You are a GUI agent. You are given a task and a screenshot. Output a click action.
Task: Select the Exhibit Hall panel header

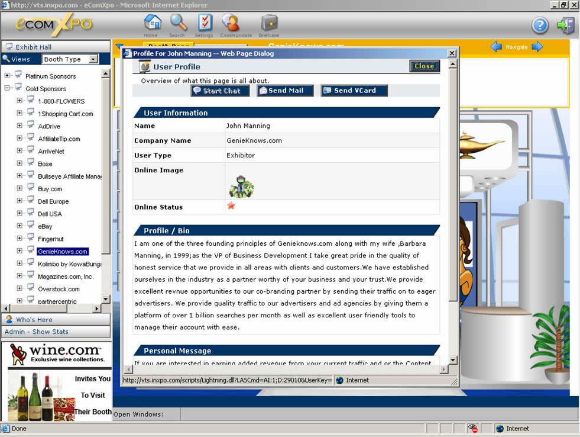pos(33,47)
